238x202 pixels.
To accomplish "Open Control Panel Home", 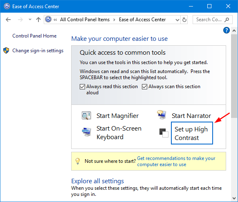I will click(34, 36).
